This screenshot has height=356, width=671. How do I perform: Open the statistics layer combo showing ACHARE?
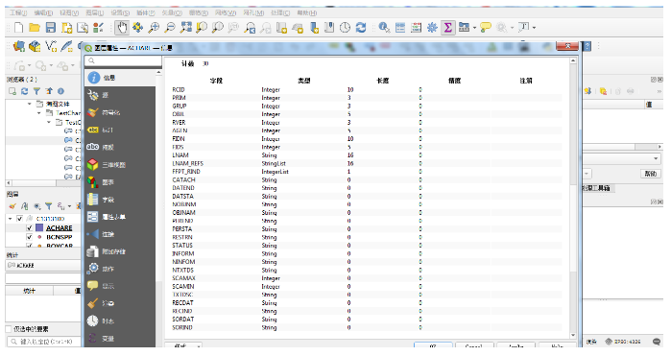pyautogui.click(x=43, y=266)
